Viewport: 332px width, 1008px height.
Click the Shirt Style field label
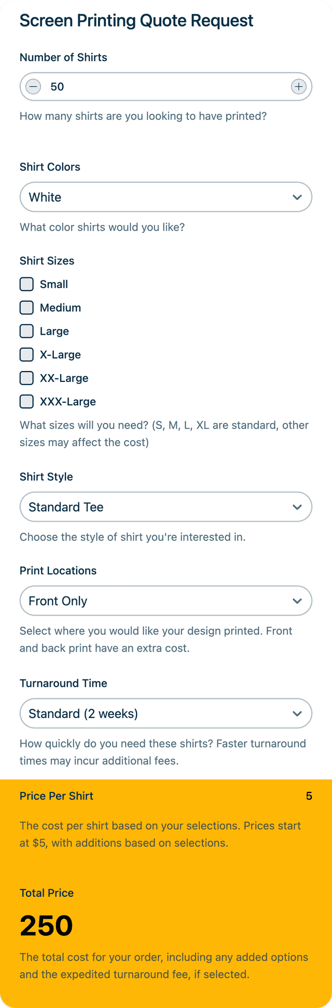pos(46,476)
